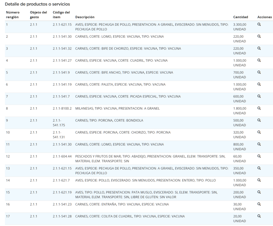The width and height of the screenshot is (273, 226).
Task: Open details for row 3, Bife de Chorizo
Action: click(x=259, y=48)
